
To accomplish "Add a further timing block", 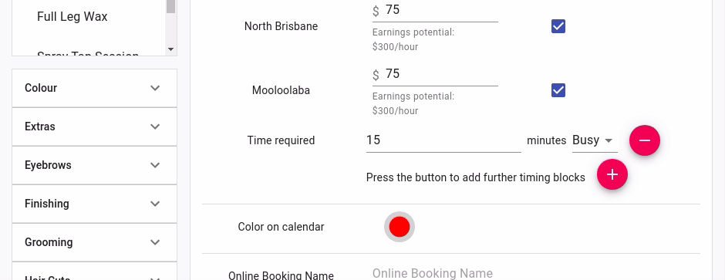I will click(612, 174).
